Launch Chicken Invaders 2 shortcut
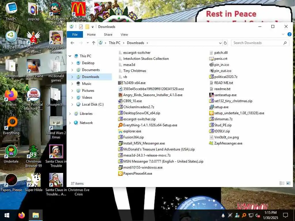Image resolution: width=295 pixels, height=221 pixels. (x=33, y=42)
